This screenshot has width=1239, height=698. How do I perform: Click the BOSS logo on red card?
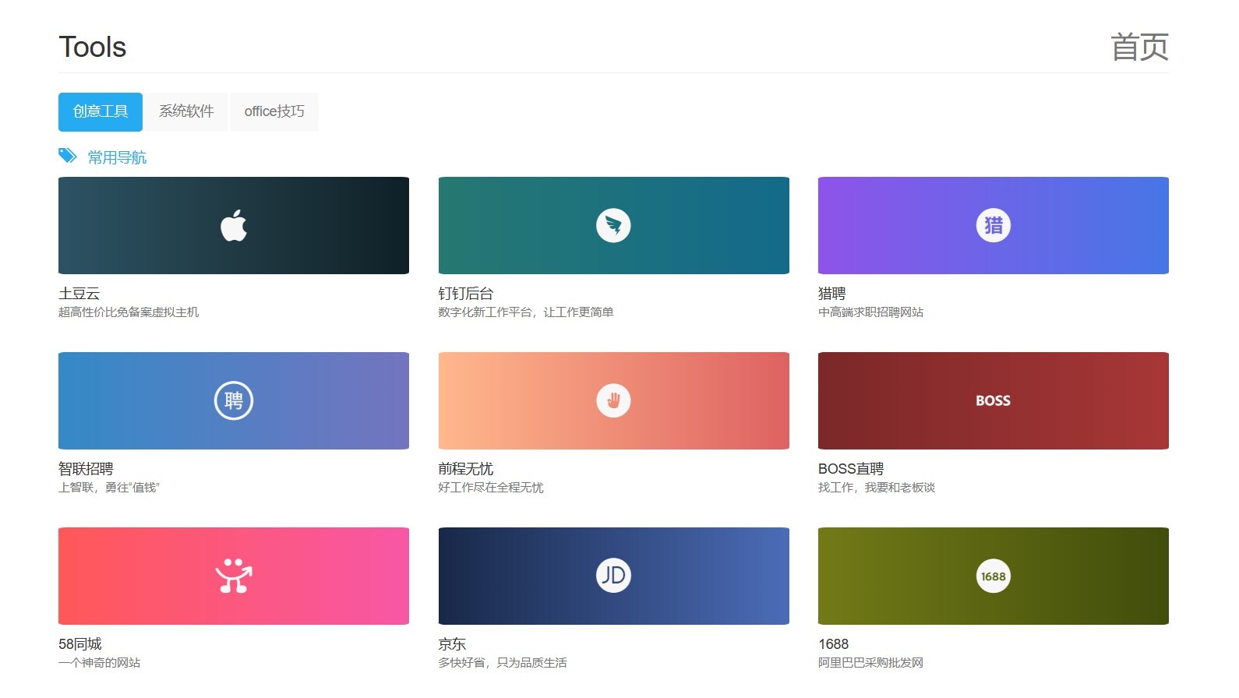pos(993,400)
